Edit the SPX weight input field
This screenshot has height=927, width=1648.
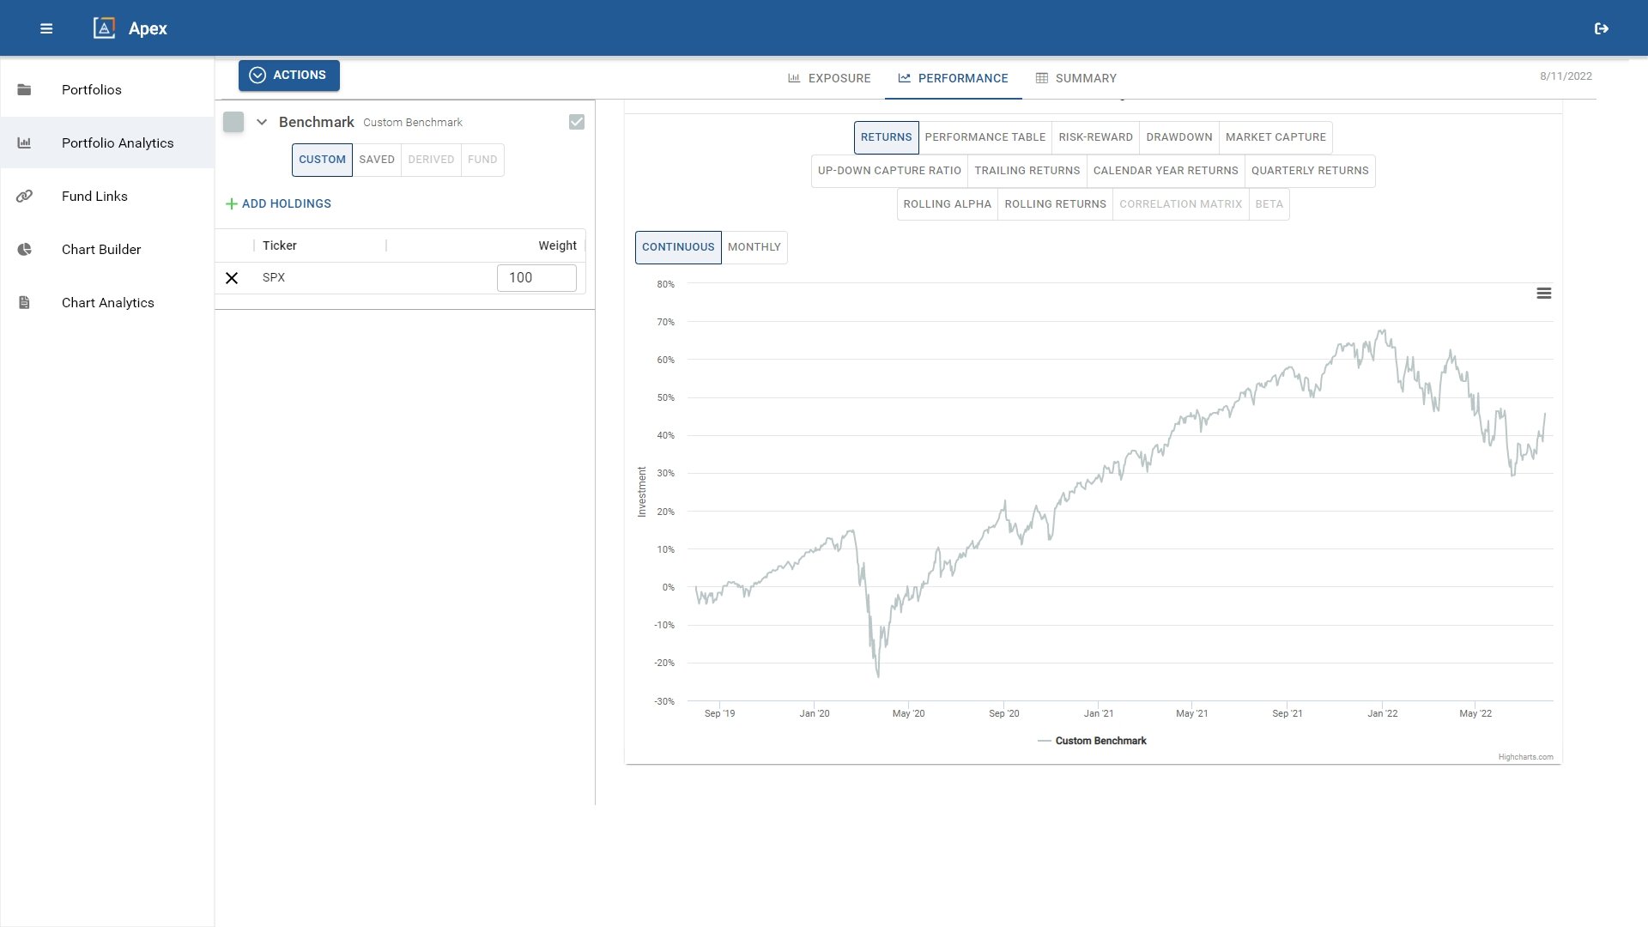pyautogui.click(x=536, y=278)
